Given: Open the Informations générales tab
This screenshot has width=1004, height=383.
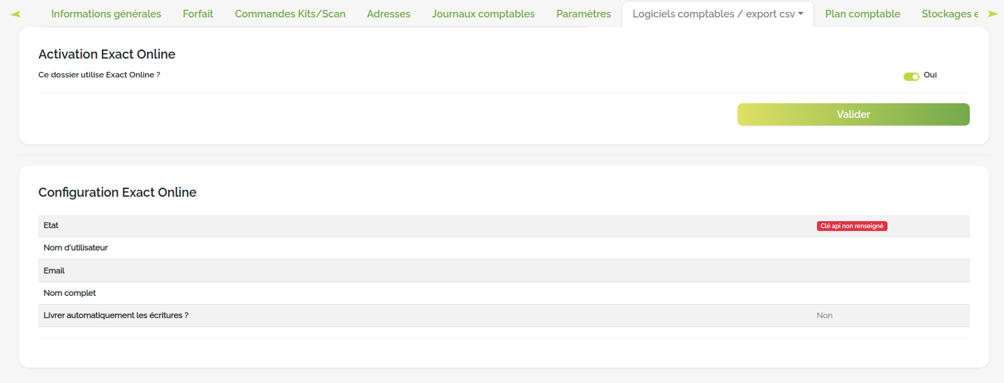Looking at the screenshot, I should click(106, 14).
